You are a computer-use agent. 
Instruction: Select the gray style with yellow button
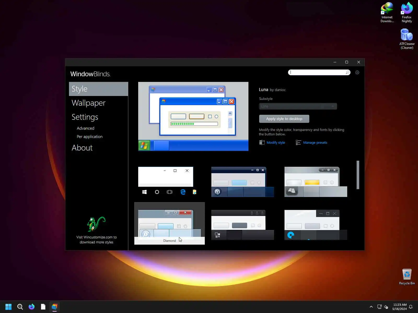[316, 182]
